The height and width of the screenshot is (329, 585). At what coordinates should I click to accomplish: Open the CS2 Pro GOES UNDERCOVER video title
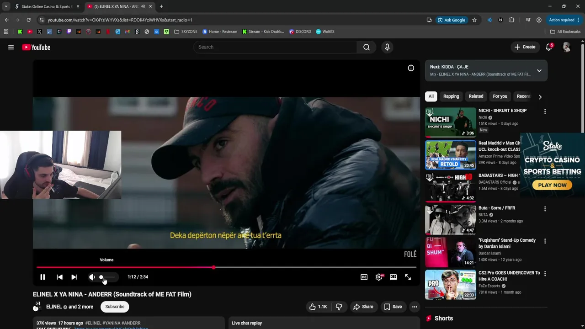[x=509, y=276]
